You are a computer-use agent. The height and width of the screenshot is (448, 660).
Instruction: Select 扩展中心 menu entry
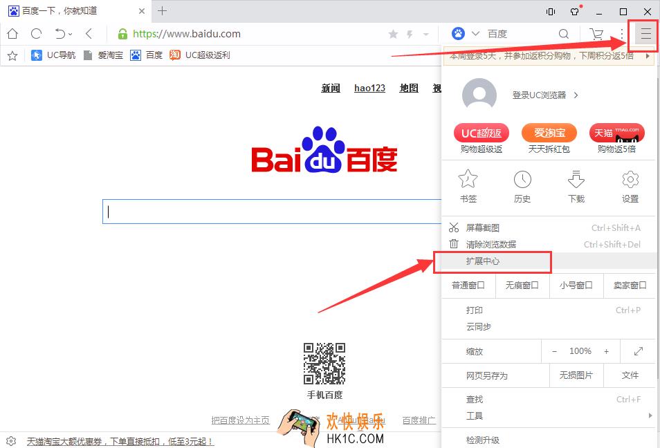(549, 261)
